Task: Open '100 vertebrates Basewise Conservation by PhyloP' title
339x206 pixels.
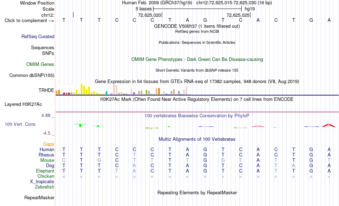Action: tap(197, 116)
